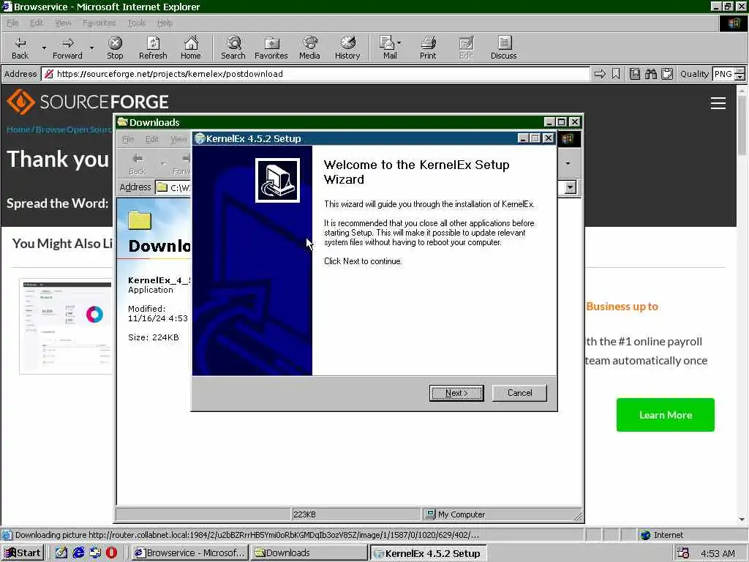Cancel the KernelEx Setup wizard

pyautogui.click(x=519, y=393)
